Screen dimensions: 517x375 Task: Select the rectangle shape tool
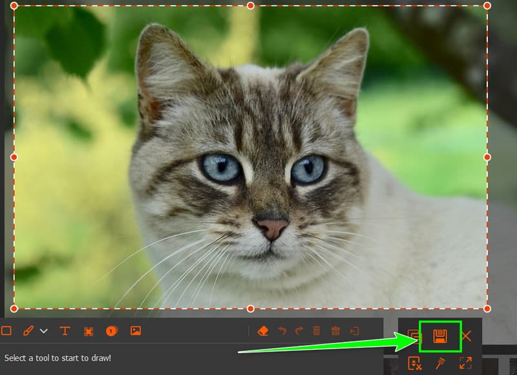pyautogui.click(x=6, y=331)
